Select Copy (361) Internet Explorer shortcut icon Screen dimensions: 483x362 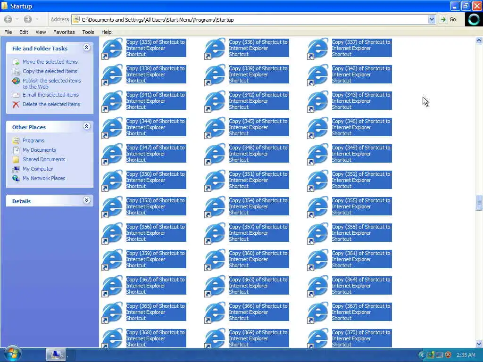pos(318,260)
